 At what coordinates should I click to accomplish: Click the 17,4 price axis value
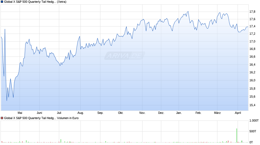(252, 26)
